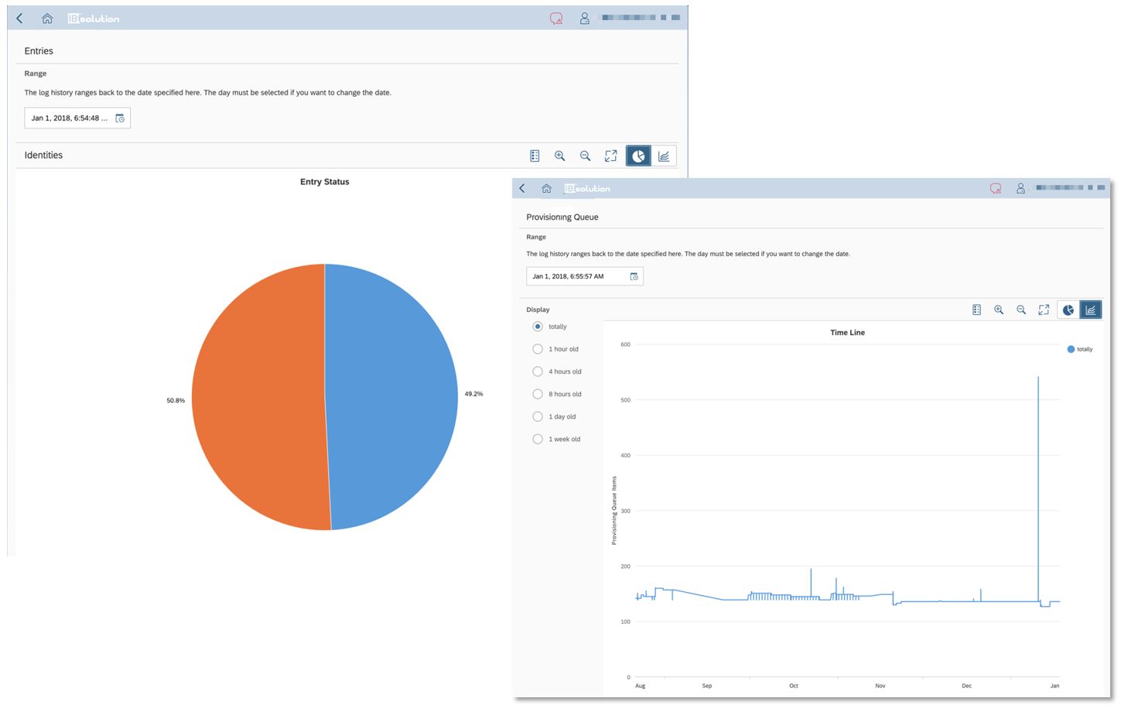The image size is (1121, 705).
Task: Click the 'Identities' section heading
Action: point(43,156)
